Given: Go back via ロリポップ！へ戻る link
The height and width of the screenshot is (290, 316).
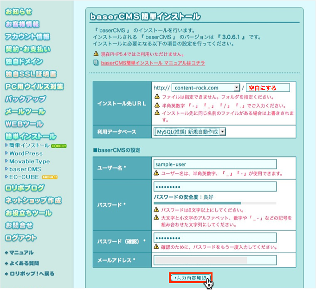Looking at the screenshot, I should pyautogui.click(x=32, y=274).
